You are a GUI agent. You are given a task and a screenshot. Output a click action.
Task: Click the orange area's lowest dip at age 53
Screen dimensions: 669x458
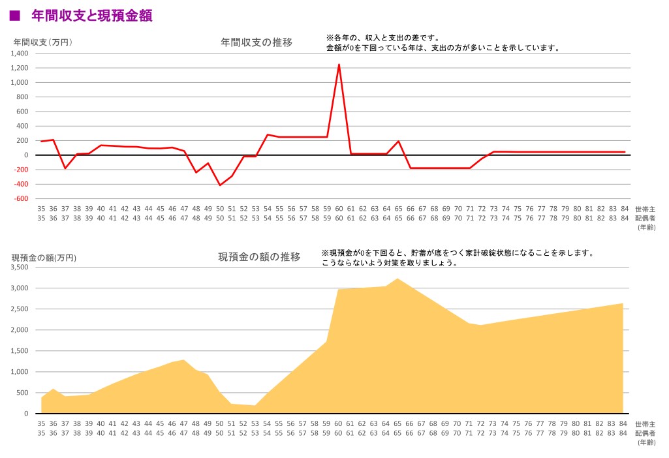coord(255,405)
